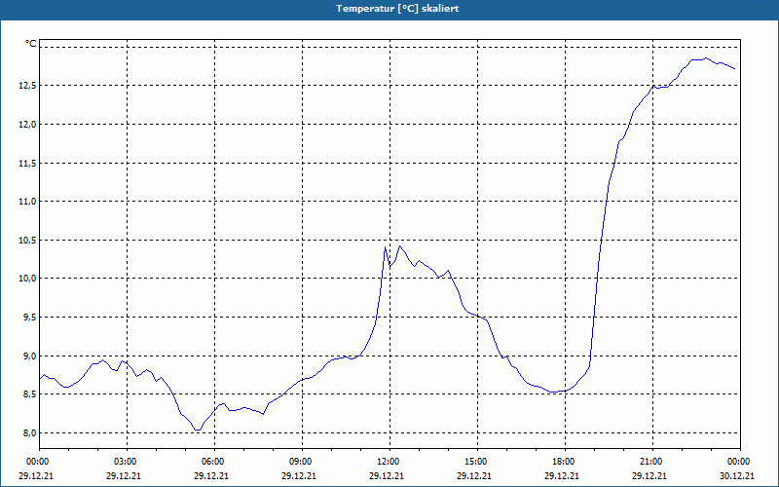779x487 pixels.
Task: Click the '18:00' time label
Action: point(566,462)
